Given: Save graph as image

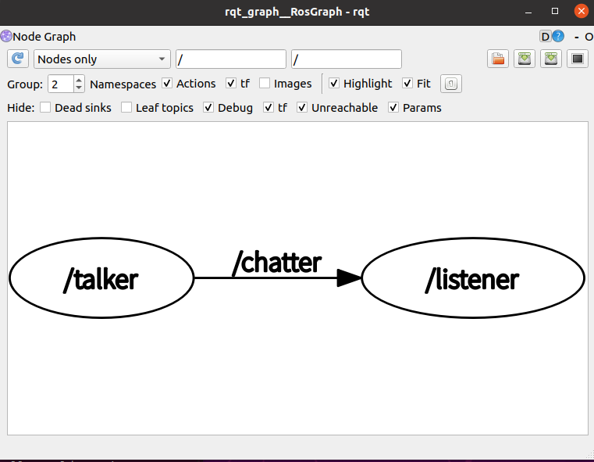Looking at the screenshot, I should (578, 59).
